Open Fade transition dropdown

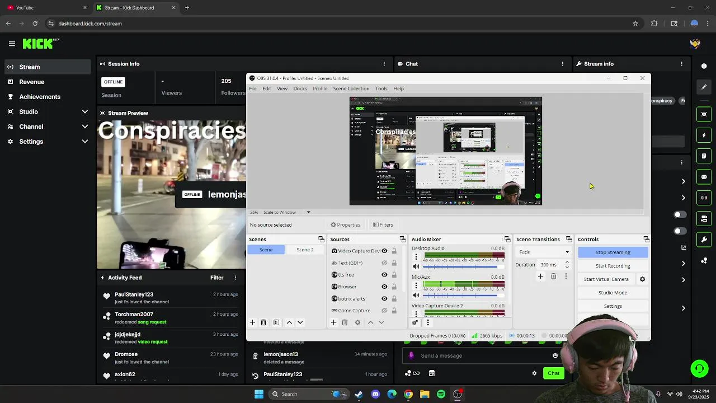click(x=543, y=252)
